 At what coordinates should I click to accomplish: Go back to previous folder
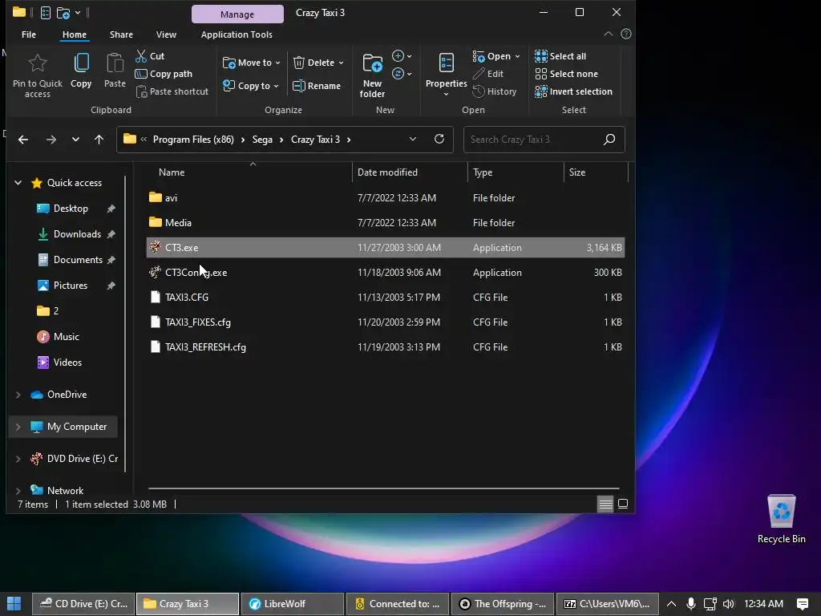click(x=23, y=140)
